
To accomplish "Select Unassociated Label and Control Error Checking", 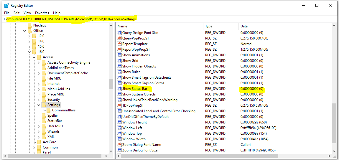I will 159,111.
